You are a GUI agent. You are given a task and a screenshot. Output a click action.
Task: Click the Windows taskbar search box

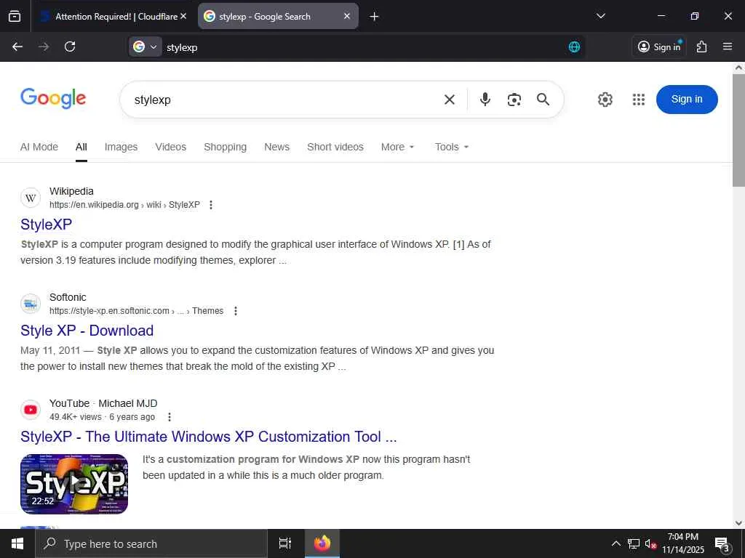[x=151, y=543]
